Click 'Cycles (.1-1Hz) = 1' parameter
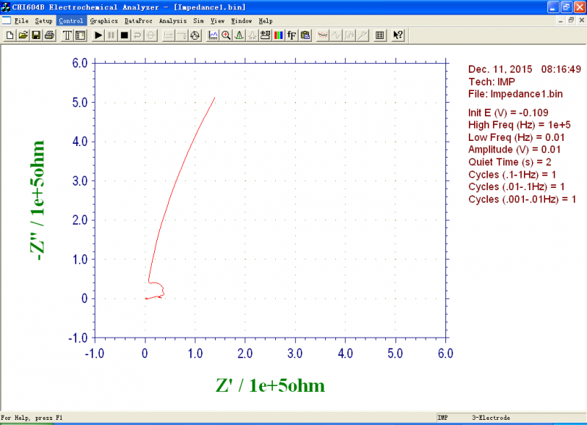This screenshot has width=587, height=425. tap(511, 175)
